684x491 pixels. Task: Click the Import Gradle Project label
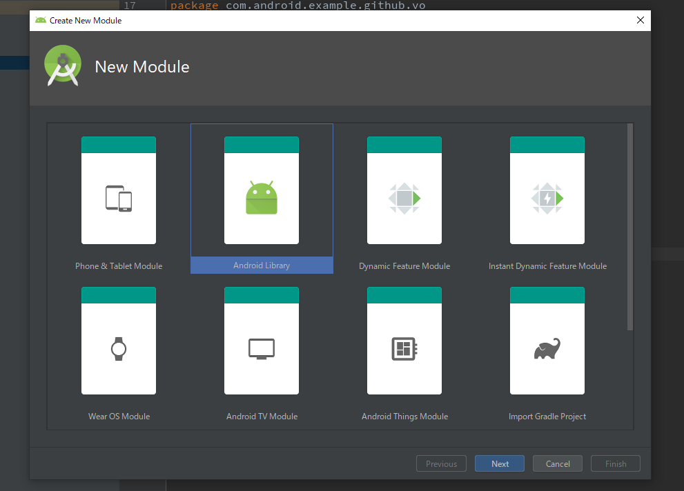tap(547, 417)
